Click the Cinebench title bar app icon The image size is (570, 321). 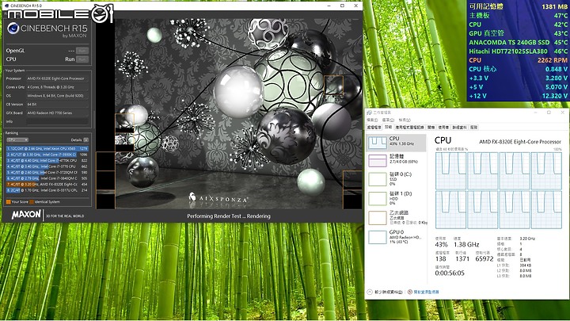(6, 6)
